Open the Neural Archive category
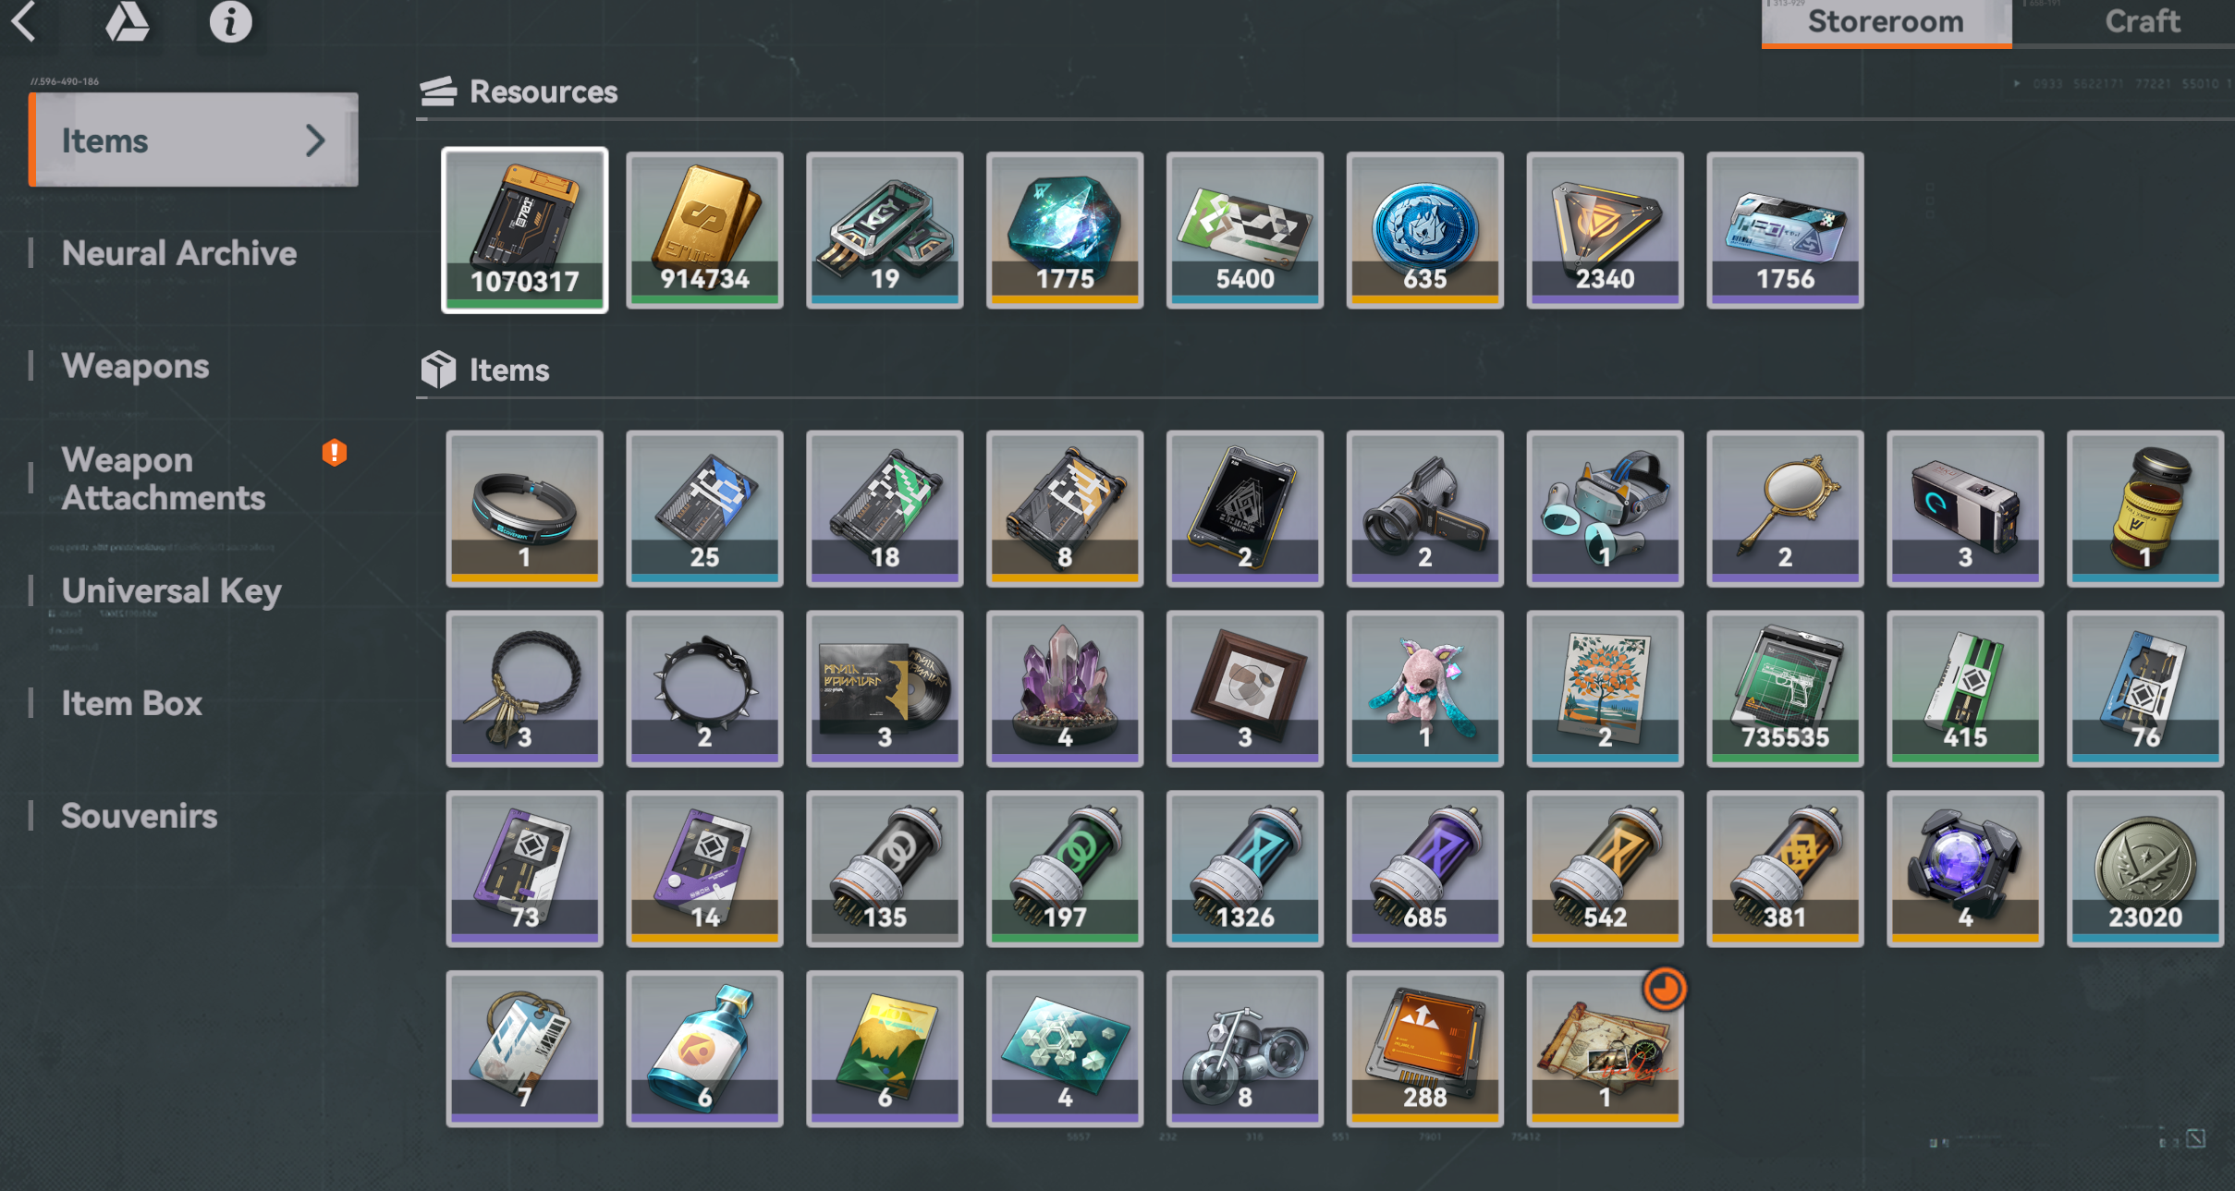Image resolution: width=2235 pixels, height=1191 pixels. [179, 253]
